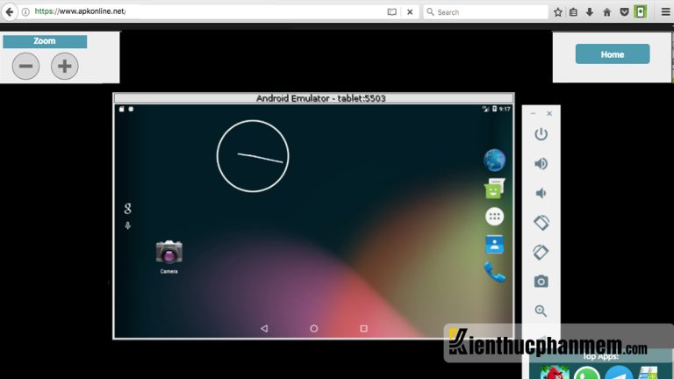This screenshot has height=379, width=674.
Task: Open Angry Birds icon in Top Apps
Action: (555, 373)
